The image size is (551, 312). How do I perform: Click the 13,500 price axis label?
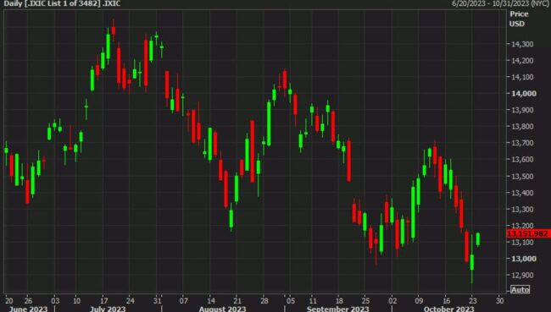pos(523,176)
